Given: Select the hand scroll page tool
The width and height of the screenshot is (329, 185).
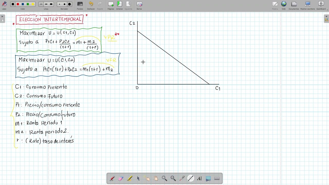Looking at the screenshot, I should pyautogui.click(x=156, y=178).
